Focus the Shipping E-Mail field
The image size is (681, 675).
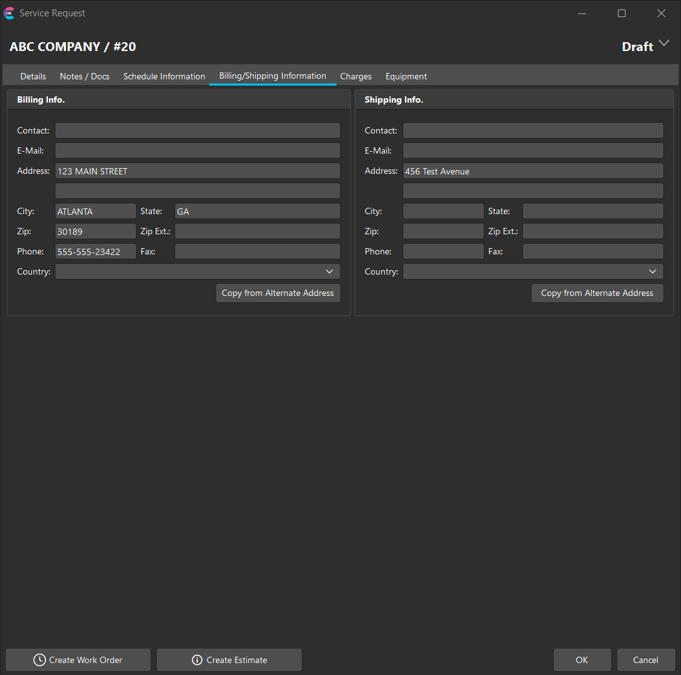[533, 150]
